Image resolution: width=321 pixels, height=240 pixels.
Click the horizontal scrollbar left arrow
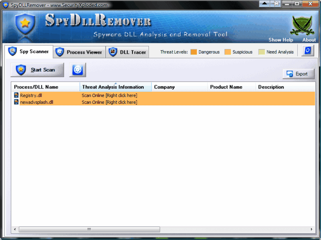coord(15,229)
